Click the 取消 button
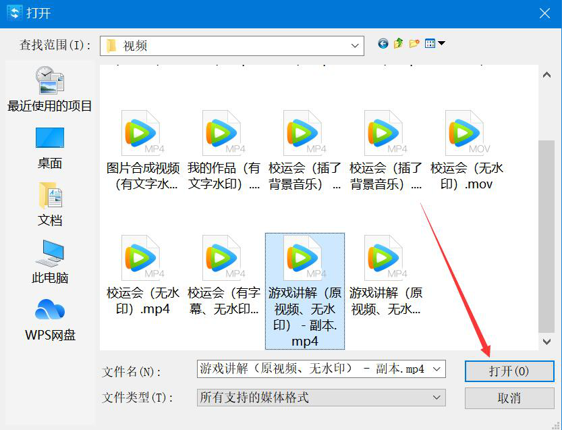 [x=509, y=398]
